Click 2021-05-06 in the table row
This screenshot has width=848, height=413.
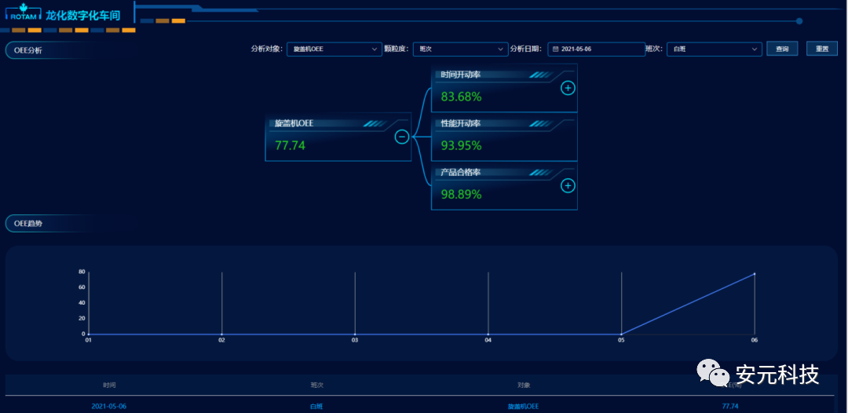click(x=108, y=406)
